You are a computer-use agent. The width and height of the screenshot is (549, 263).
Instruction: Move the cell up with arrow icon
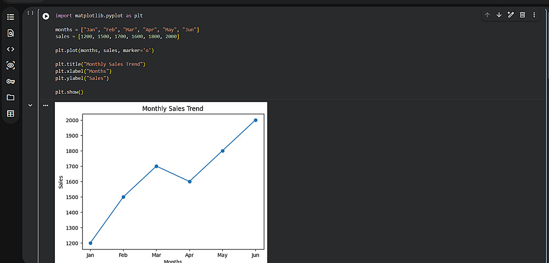tap(487, 15)
